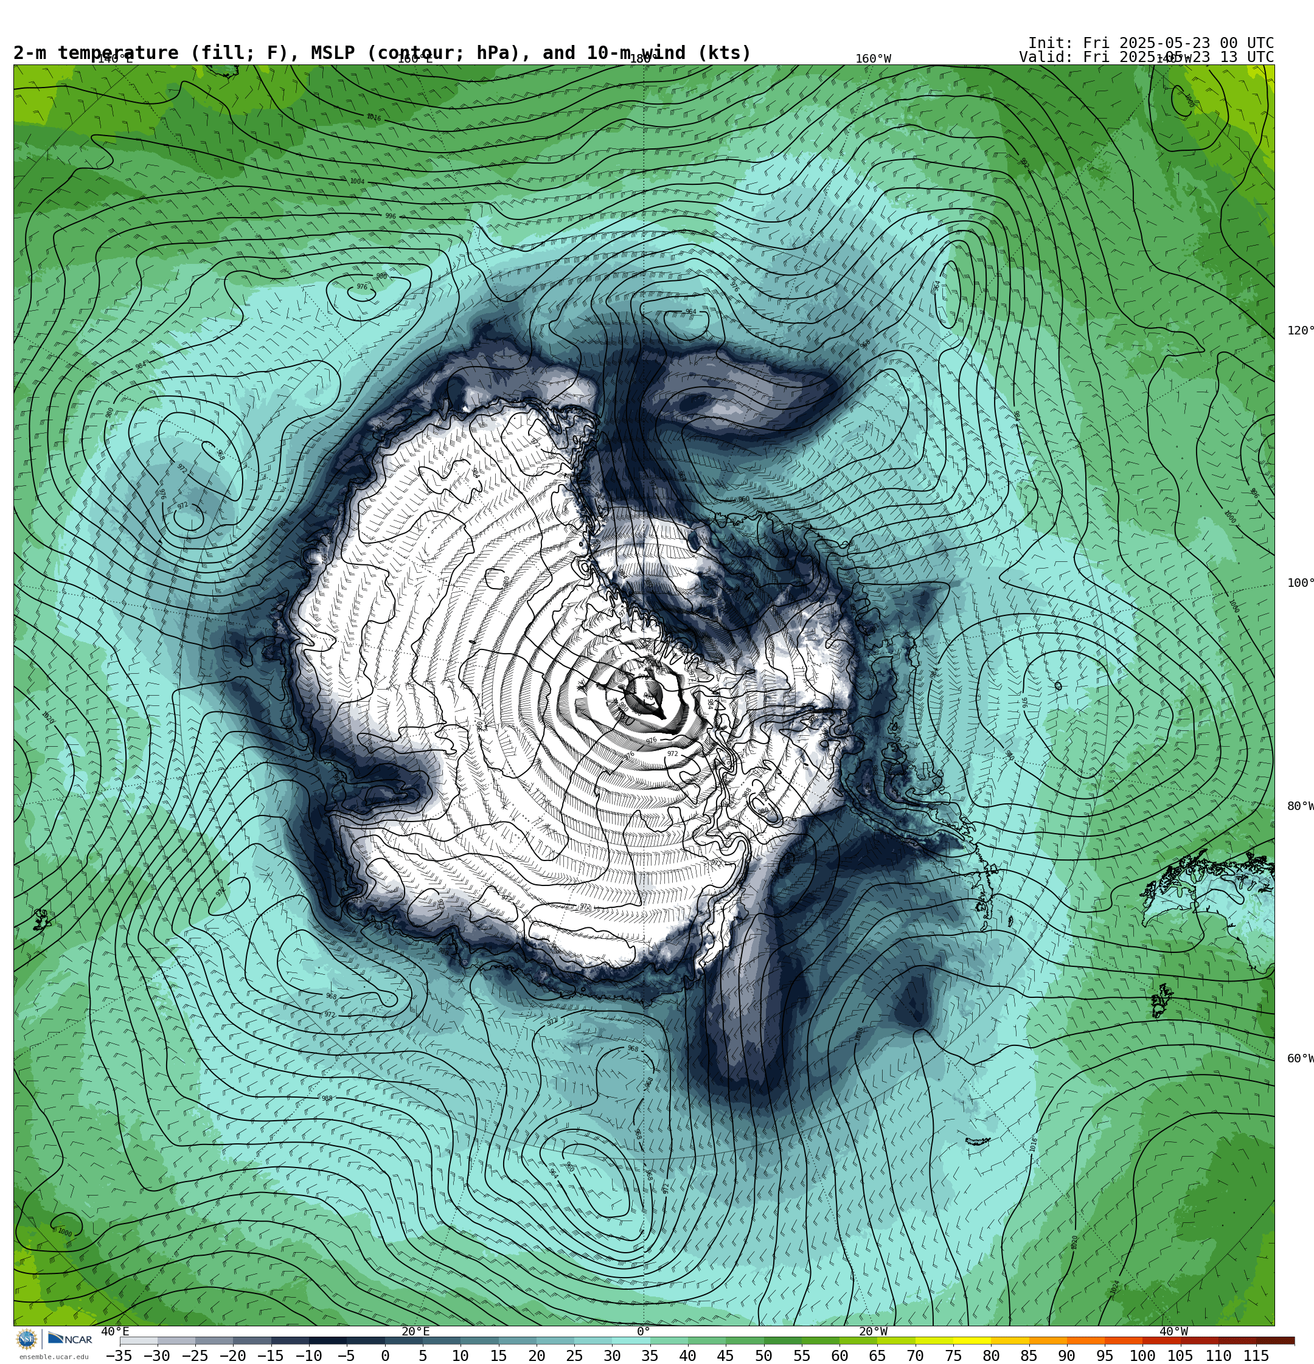This screenshot has width=1314, height=1364.
Task: Click the '20°W' longitude label at bottom
Action: pyautogui.click(x=873, y=1331)
